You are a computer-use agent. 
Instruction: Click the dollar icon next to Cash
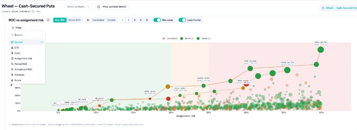coord(12,53)
